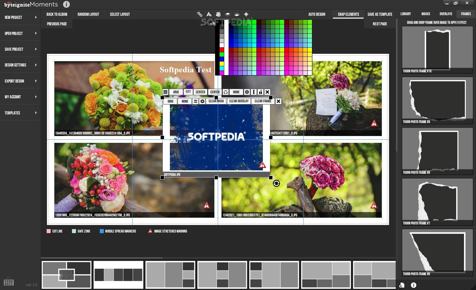The height and width of the screenshot is (290, 476).
Task: Click the swap sliders icon beside CLEAR MASK row
Action: pyautogui.click(x=196, y=101)
